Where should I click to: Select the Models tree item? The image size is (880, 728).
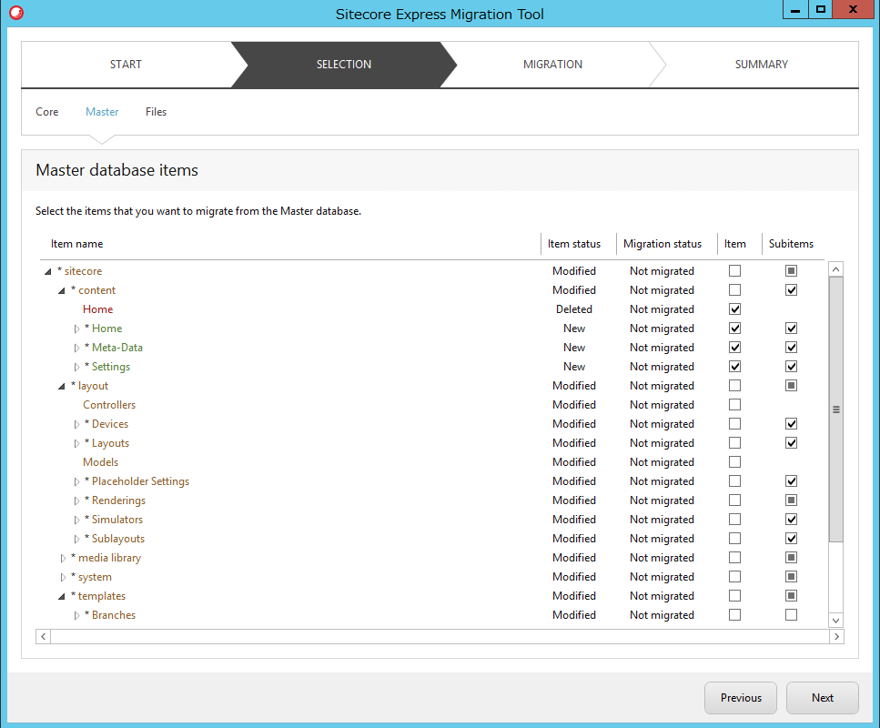coord(100,462)
